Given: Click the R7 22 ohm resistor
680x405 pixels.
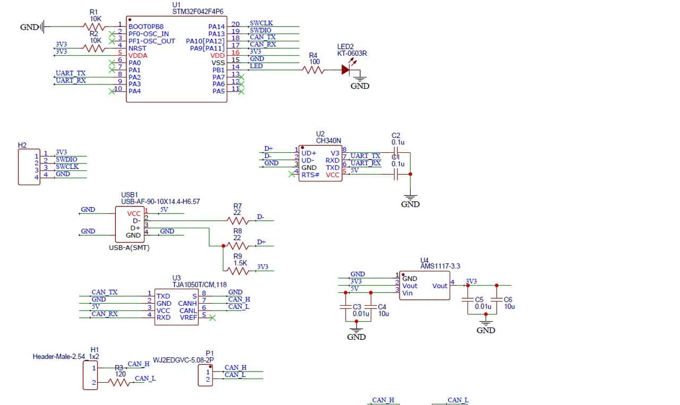Looking at the screenshot, I should (x=237, y=220).
